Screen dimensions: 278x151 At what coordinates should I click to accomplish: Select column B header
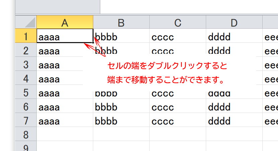pos(121,22)
